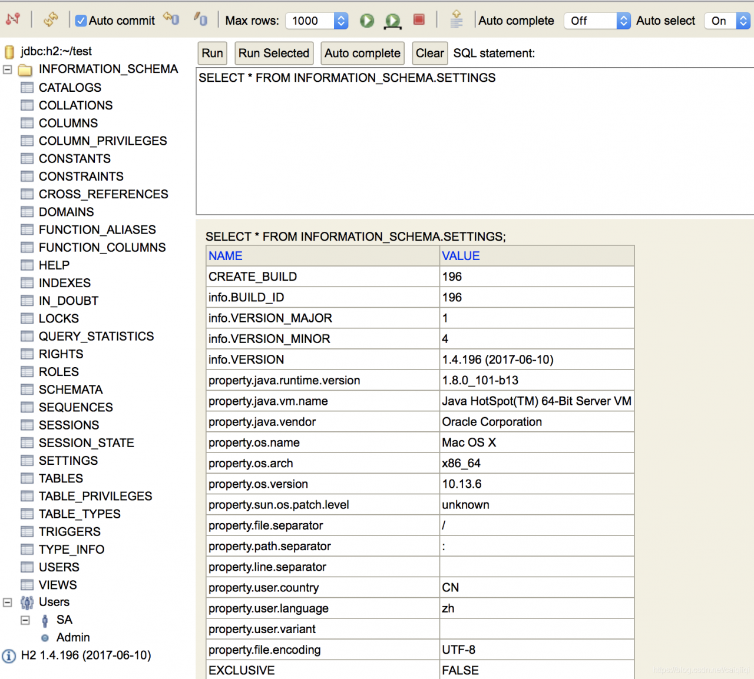Image resolution: width=754 pixels, height=679 pixels.
Task: Click the SETTINGS table icon
Action: coord(27,461)
